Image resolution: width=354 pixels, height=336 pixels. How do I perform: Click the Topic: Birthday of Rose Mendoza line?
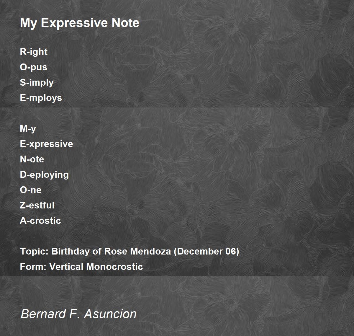tap(130, 251)
